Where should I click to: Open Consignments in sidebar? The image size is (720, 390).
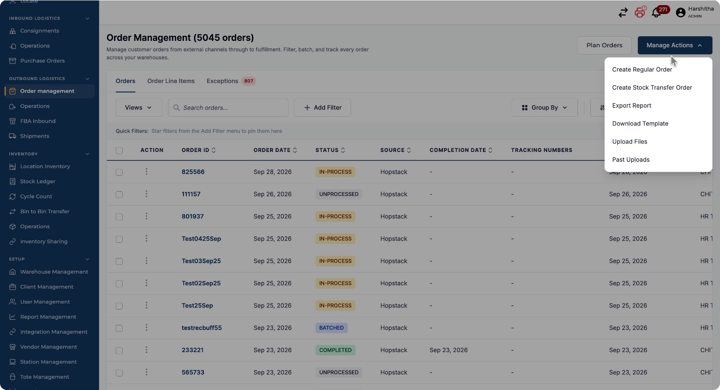tap(40, 31)
